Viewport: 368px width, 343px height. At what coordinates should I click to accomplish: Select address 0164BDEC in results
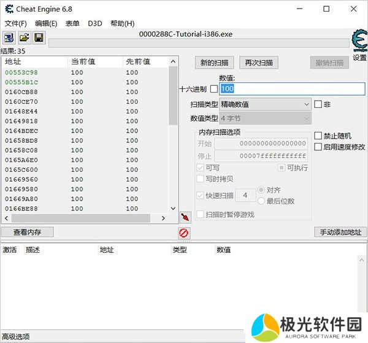click(21, 131)
